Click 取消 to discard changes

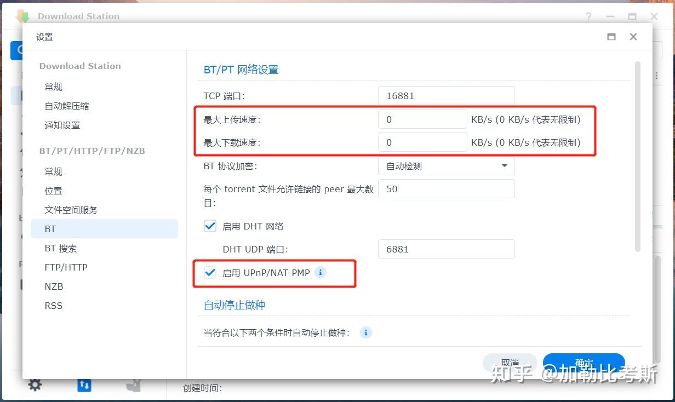tap(510, 363)
